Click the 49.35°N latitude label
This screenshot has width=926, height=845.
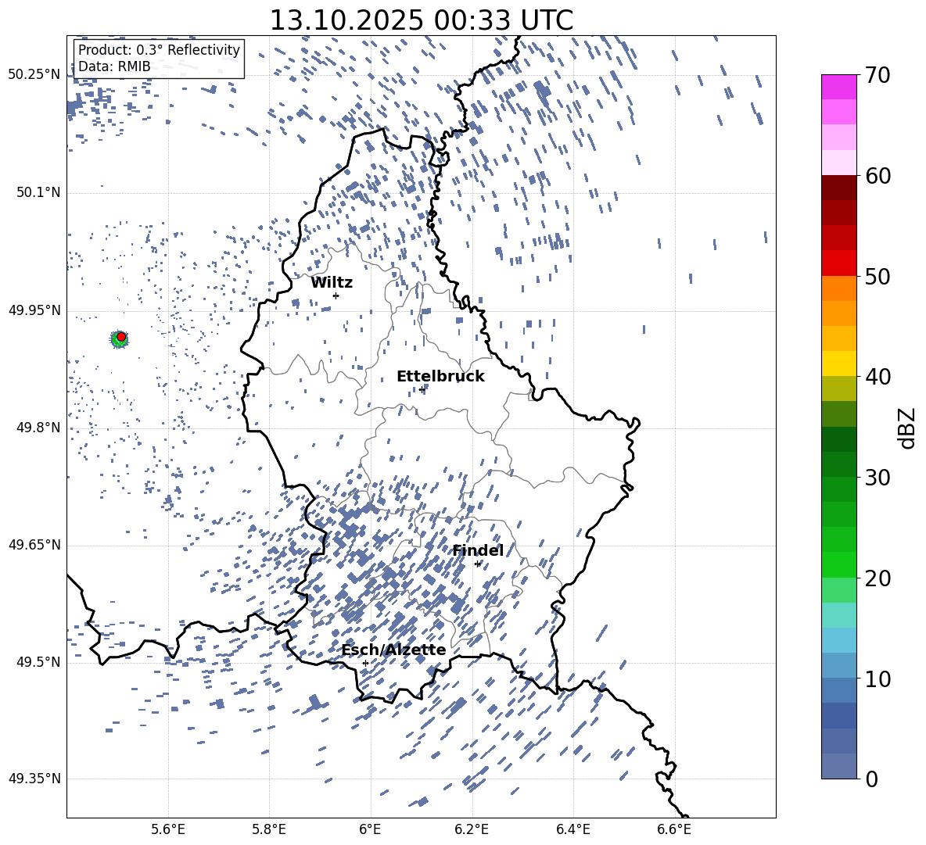(x=34, y=779)
